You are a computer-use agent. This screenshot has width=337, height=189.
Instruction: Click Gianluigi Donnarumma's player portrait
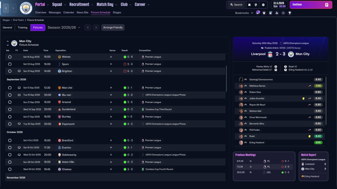tap(241, 80)
